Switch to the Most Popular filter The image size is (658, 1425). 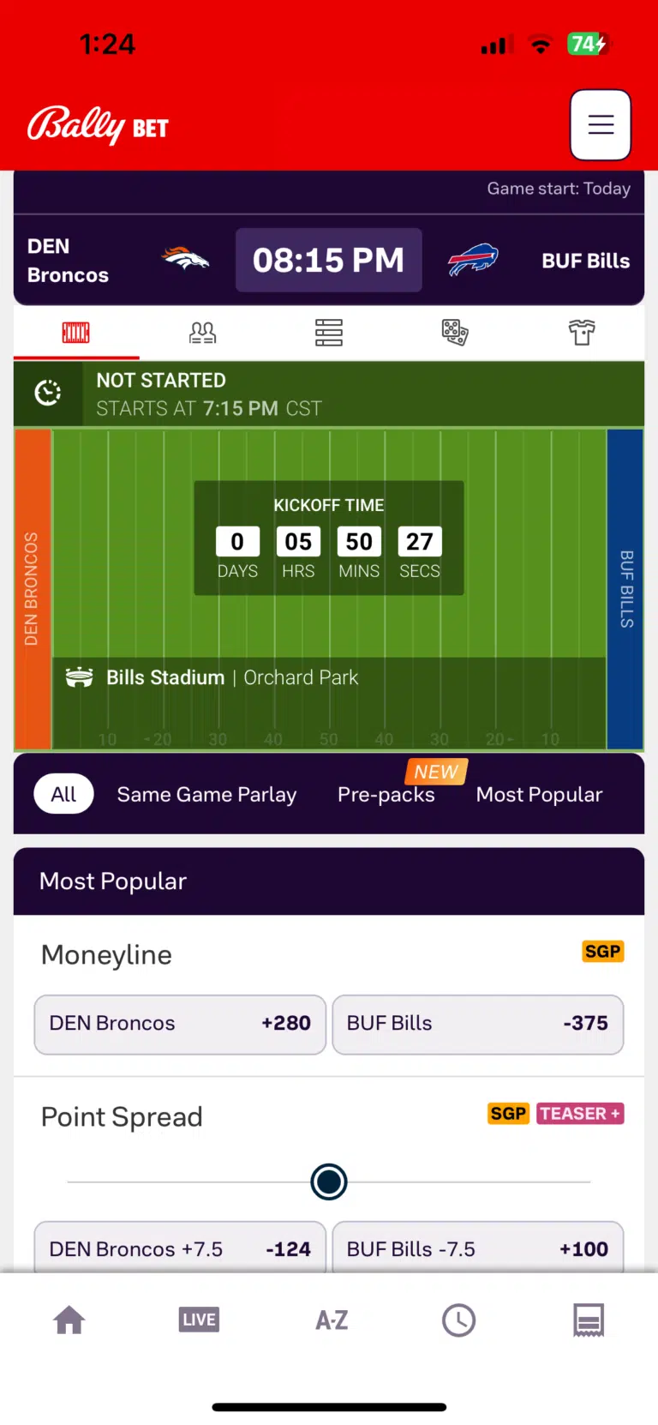[539, 794]
